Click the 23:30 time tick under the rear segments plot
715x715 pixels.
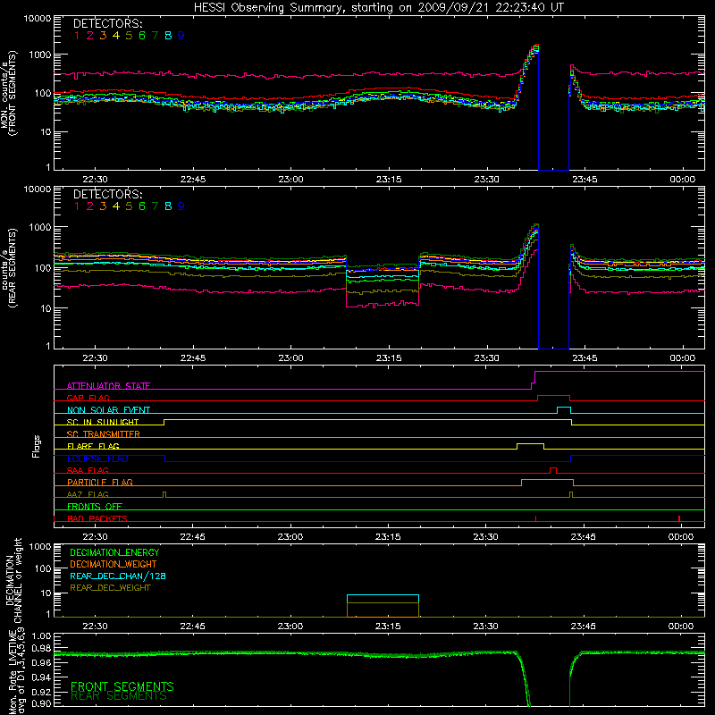tap(486, 358)
